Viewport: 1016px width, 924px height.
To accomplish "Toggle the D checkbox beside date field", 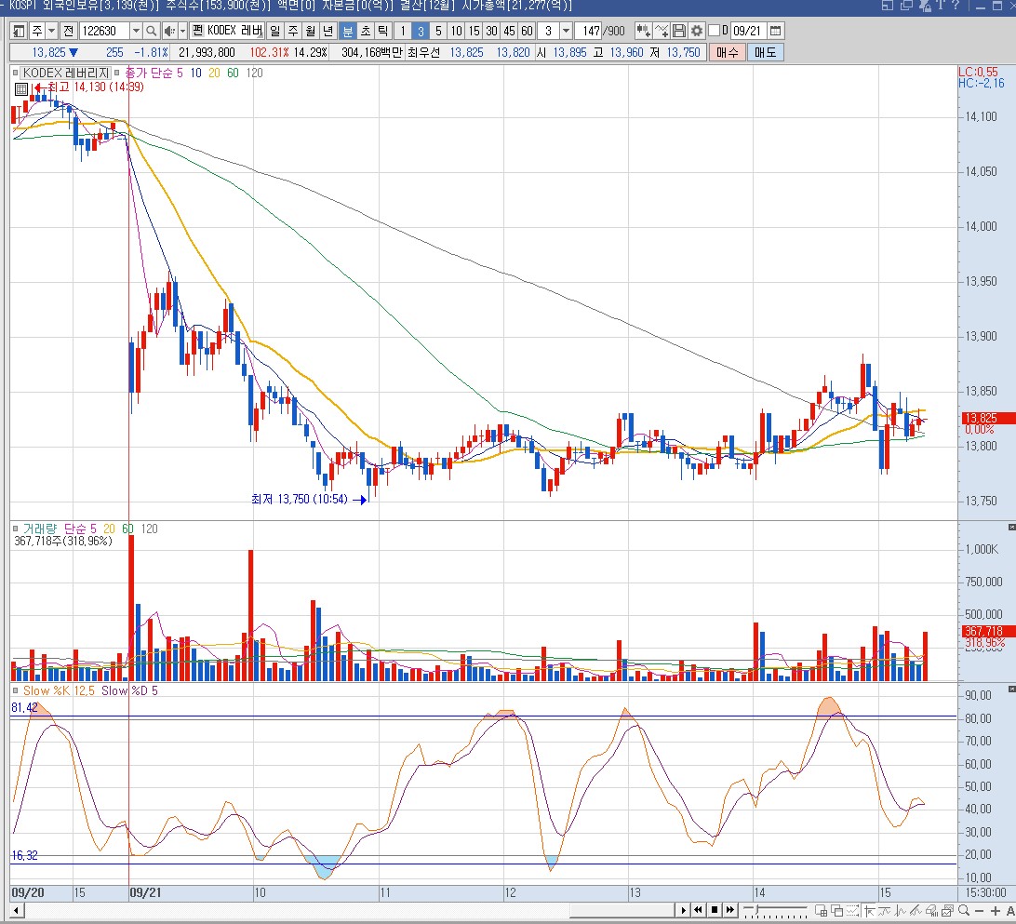I will [x=714, y=31].
